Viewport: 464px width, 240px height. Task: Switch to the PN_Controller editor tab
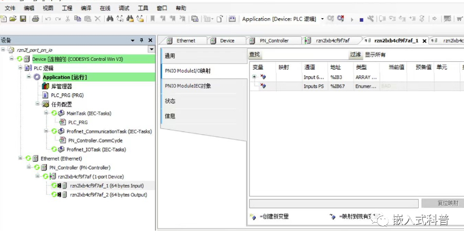pyautogui.click(x=274, y=41)
